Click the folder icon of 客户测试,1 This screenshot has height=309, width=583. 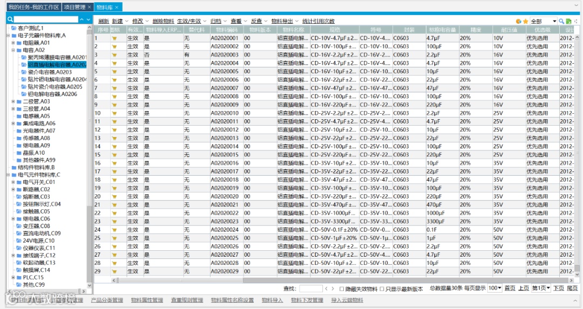(x=13, y=28)
